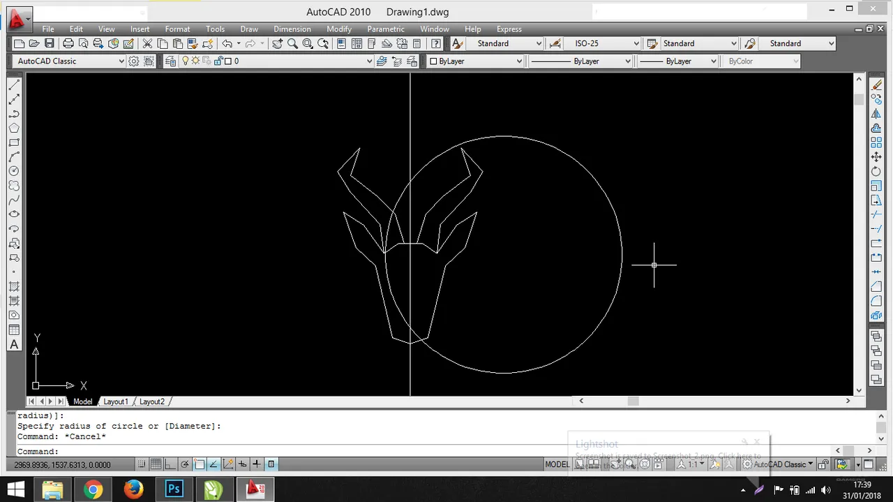Toggle Polar Tracking in status bar

point(185,464)
